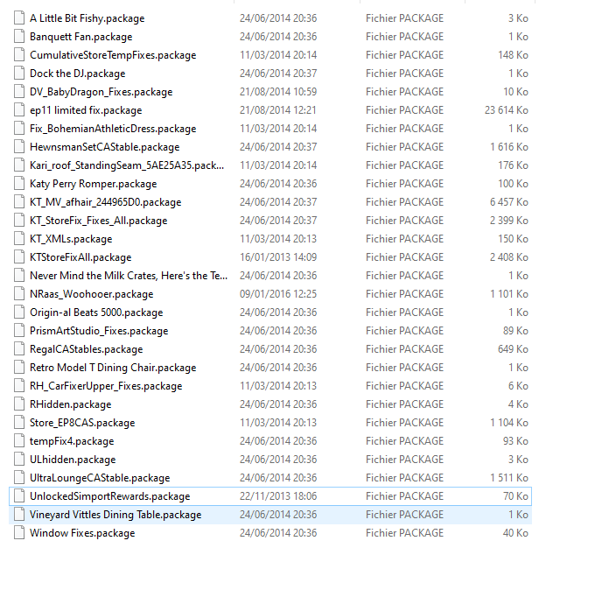The width and height of the screenshot is (602, 597).
Task: Select the file name Window Fixes.package
Action: pos(82,533)
